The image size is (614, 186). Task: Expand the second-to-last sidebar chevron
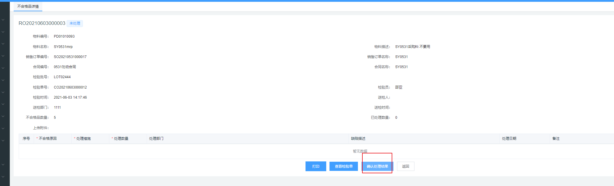pyautogui.click(x=3, y=164)
